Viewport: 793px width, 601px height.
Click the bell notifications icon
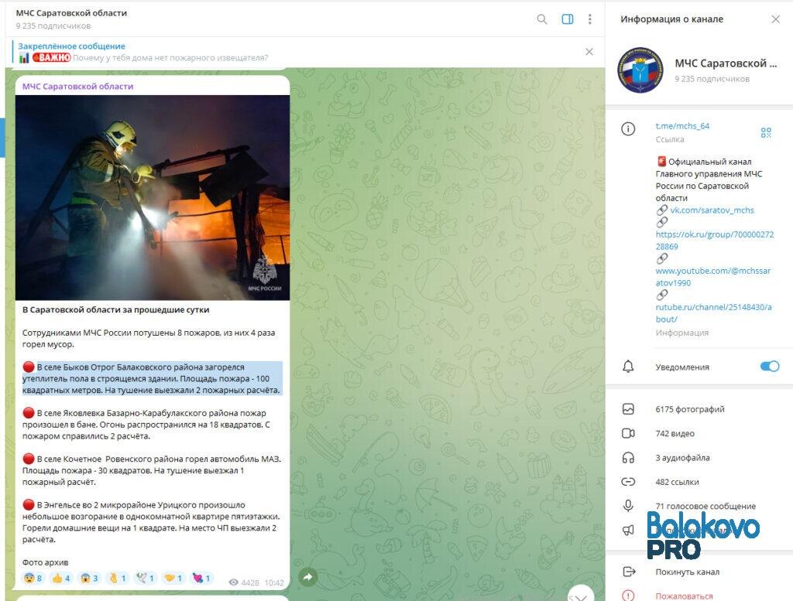coord(628,367)
